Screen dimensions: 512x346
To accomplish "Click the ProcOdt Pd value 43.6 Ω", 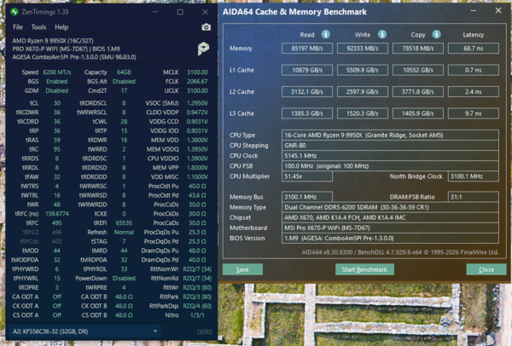I will point(197,195).
